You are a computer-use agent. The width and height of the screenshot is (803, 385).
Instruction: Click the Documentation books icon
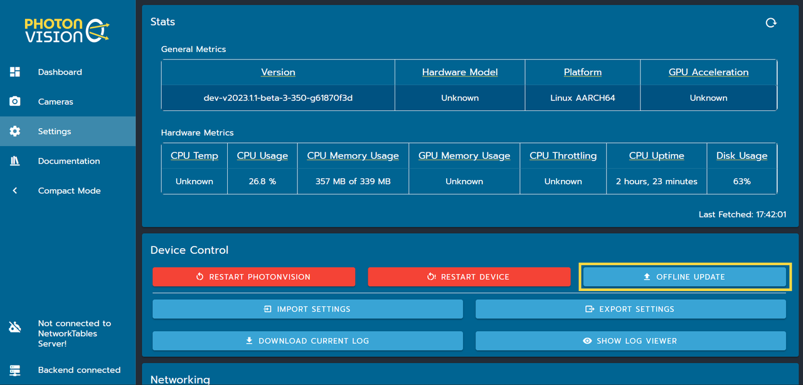pos(15,161)
